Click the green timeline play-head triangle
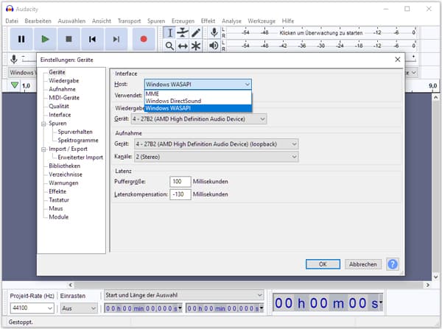Image resolution: width=442 pixels, height=329 pixels. 15,85
